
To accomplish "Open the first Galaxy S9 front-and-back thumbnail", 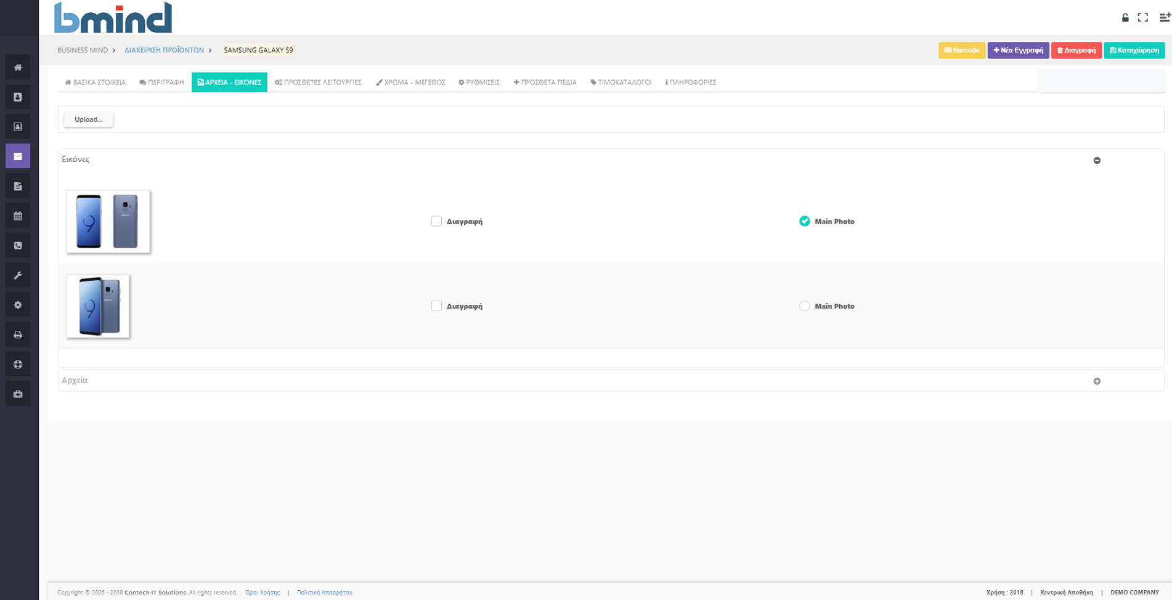I will [108, 222].
